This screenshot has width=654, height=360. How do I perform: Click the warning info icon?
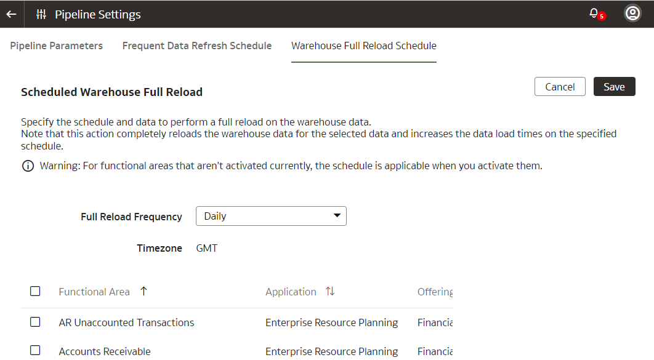coord(28,166)
